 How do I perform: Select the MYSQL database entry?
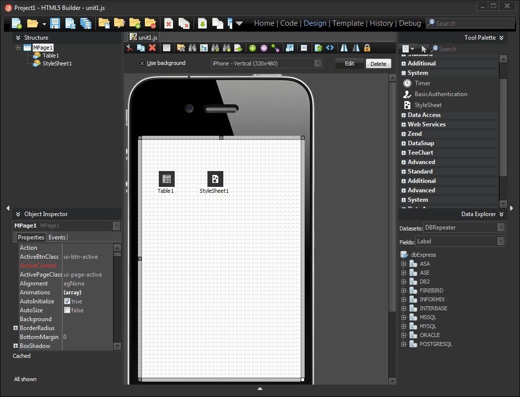tap(428, 326)
